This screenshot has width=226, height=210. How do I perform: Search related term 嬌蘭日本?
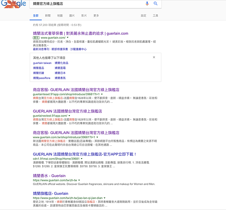click(x=60, y=73)
